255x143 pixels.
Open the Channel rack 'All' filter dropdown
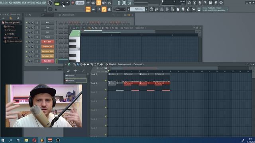(47, 15)
